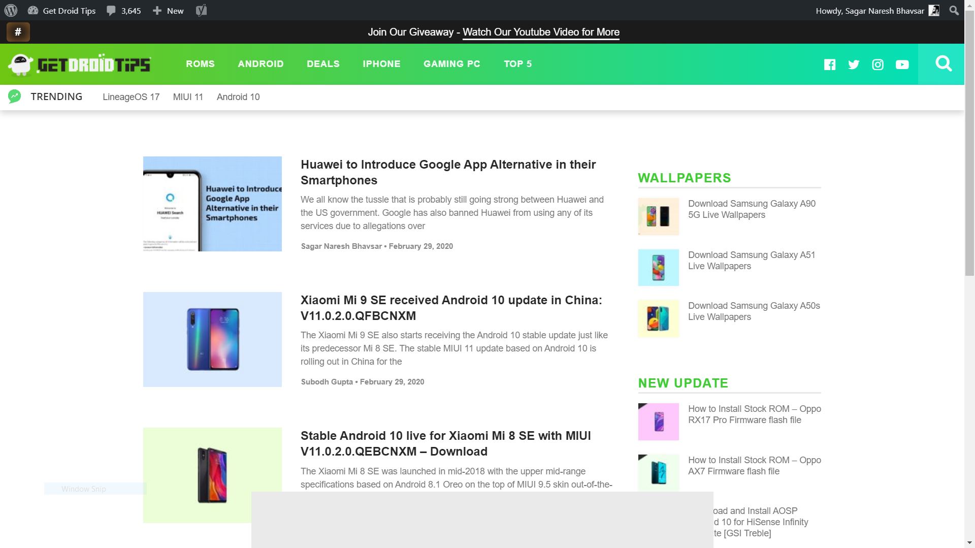Click the hash symbol button
Image resolution: width=975 pixels, height=548 pixels.
tap(18, 32)
